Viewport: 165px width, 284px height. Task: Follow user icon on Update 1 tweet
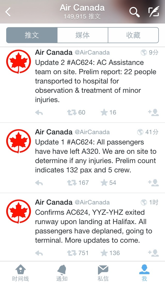pyautogui.click(x=153, y=183)
